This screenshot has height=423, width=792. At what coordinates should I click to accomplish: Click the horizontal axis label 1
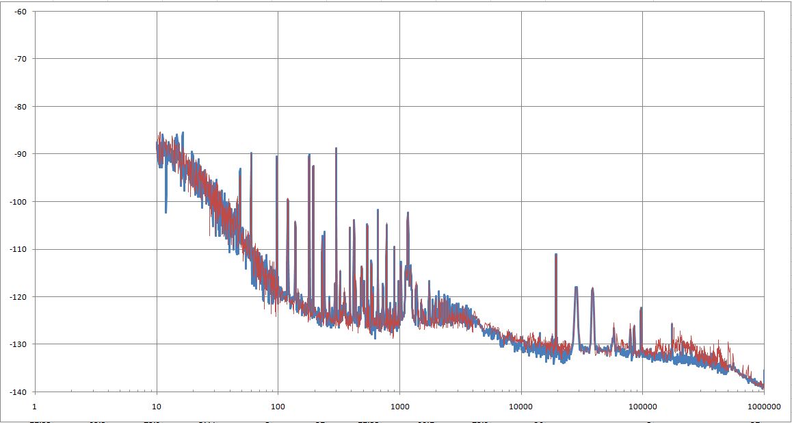[34, 405]
